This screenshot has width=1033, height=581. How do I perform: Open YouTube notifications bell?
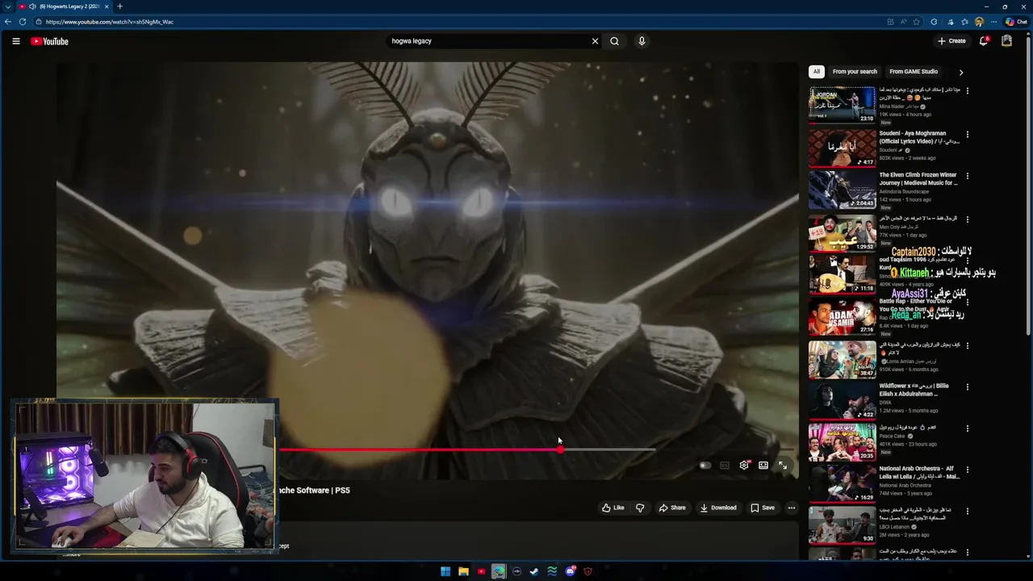tap(984, 41)
